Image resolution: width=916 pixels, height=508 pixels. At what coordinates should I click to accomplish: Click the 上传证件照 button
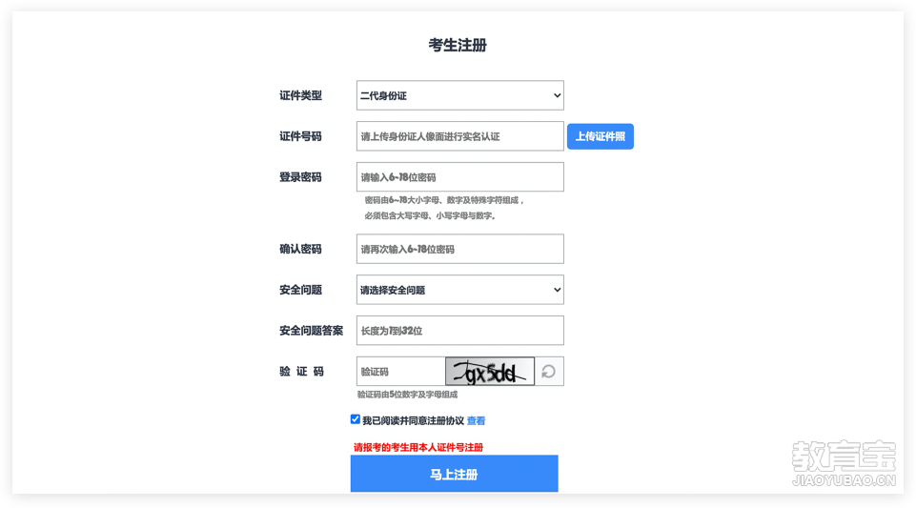tap(600, 136)
